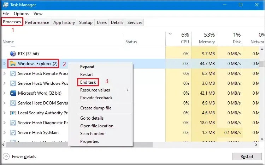This screenshot has height=165, width=265.
Task: Expand the Service Host: SysMain row
Action: point(4,133)
